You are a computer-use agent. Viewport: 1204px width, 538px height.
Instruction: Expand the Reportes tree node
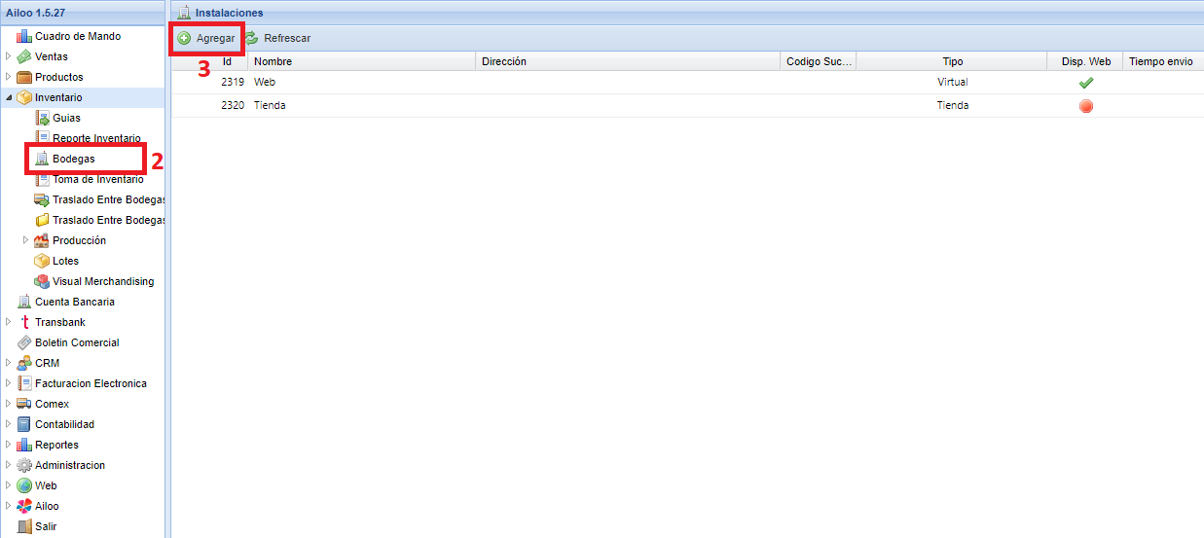coord(9,445)
